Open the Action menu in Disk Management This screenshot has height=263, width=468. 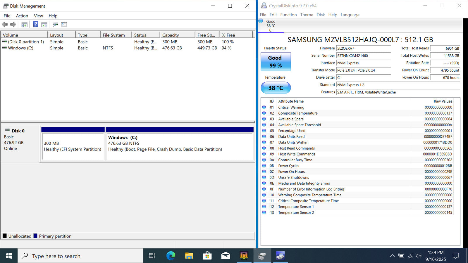coord(22,16)
